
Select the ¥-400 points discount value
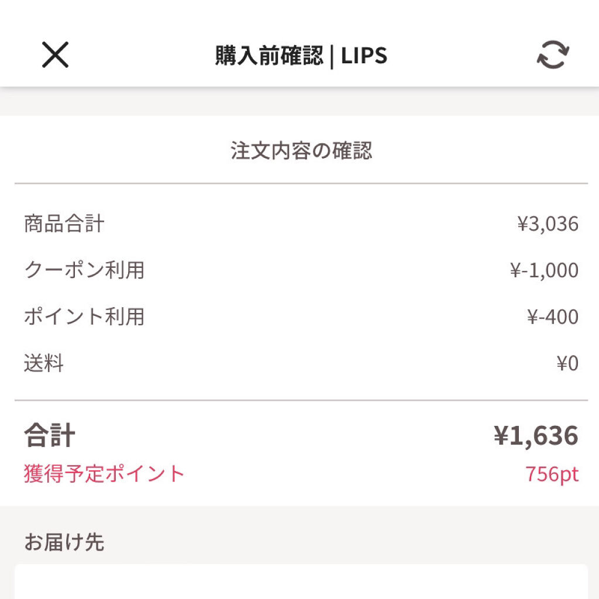coord(552,317)
